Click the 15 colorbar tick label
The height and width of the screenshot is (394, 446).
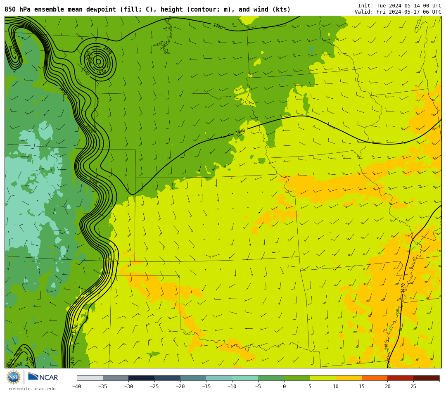[x=362, y=386]
